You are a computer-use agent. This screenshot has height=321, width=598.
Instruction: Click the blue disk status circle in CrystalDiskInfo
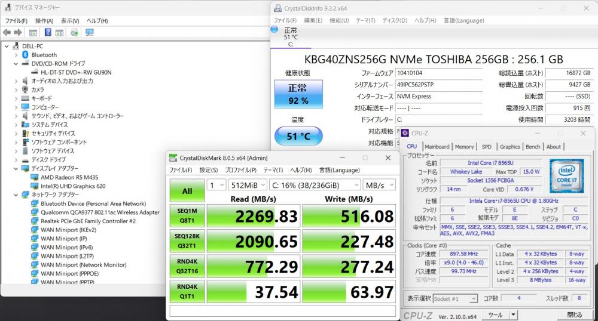pyautogui.click(x=274, y=29)
